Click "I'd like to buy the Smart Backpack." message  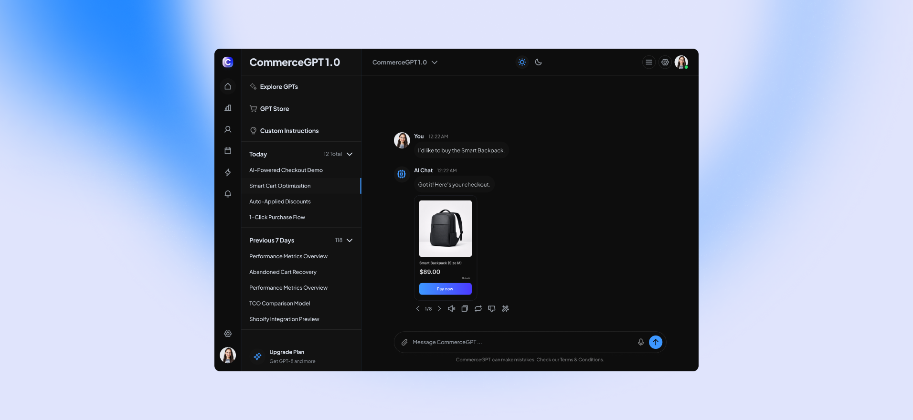pos(461,151)
